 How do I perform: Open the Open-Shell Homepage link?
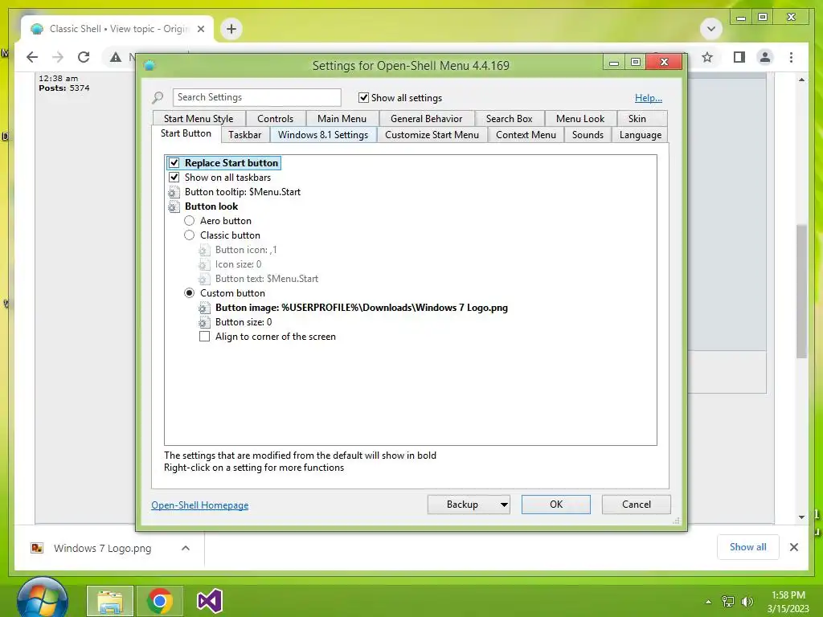click(x=200, y=505)
